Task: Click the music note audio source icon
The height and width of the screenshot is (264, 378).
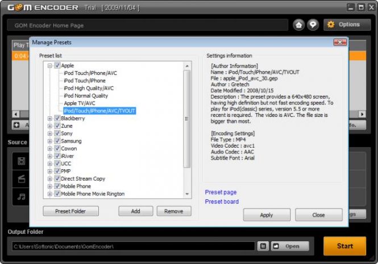Action: point(22,196)
